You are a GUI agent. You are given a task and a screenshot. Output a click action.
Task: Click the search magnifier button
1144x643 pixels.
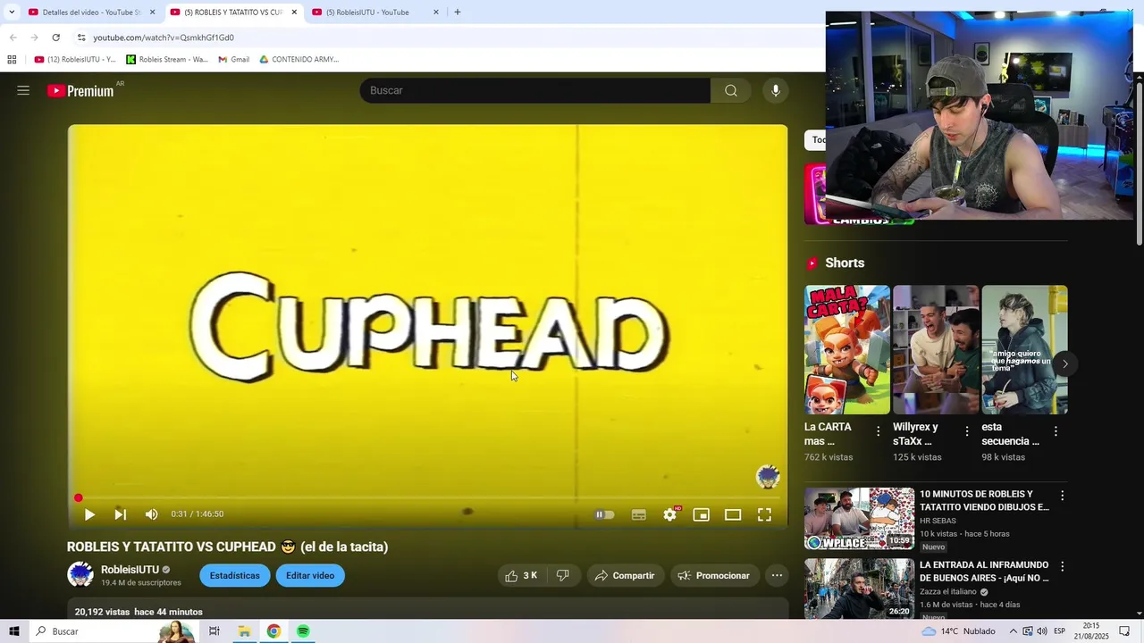(731, 90)
